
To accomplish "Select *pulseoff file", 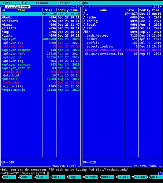I will pyautogui.click(x=40, y=79).
